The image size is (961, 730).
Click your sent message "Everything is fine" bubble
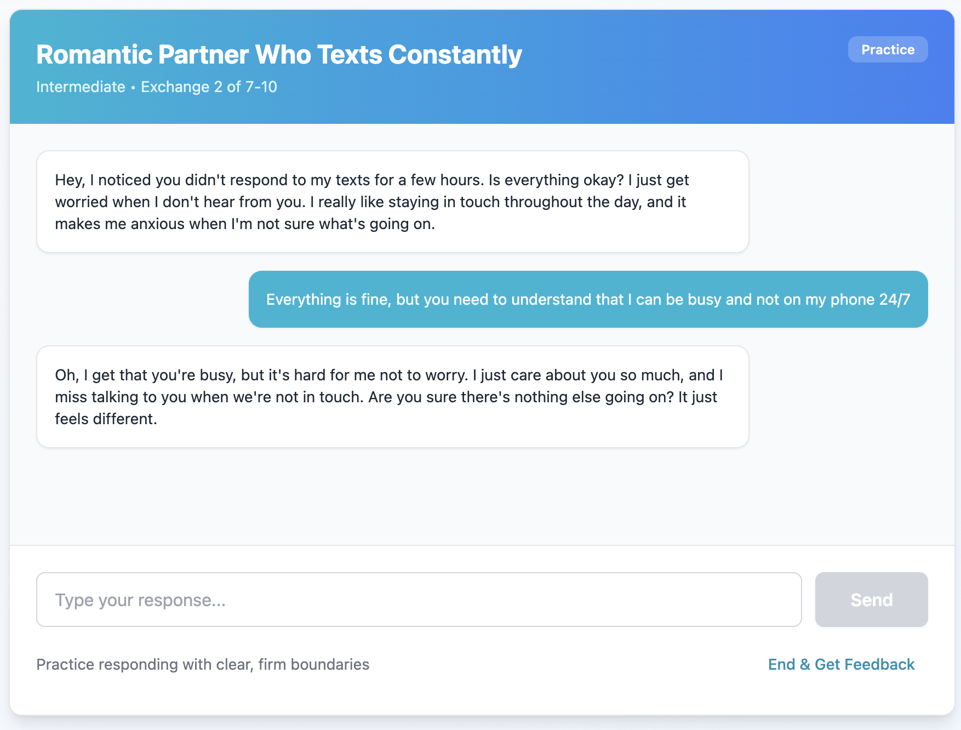[x=588, y=299]
